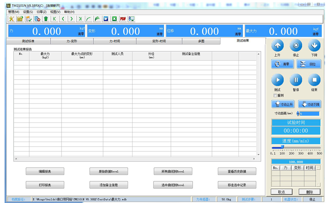Start the test with the 测试 play button
Viewport: 327px width, 203px height.
(277, 80)
